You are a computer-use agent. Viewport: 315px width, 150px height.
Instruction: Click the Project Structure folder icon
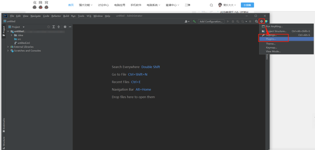tap(263, 31)
